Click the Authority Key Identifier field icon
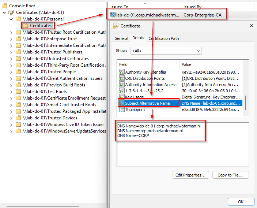Screen dimensions: 257x208 (121, 72)
